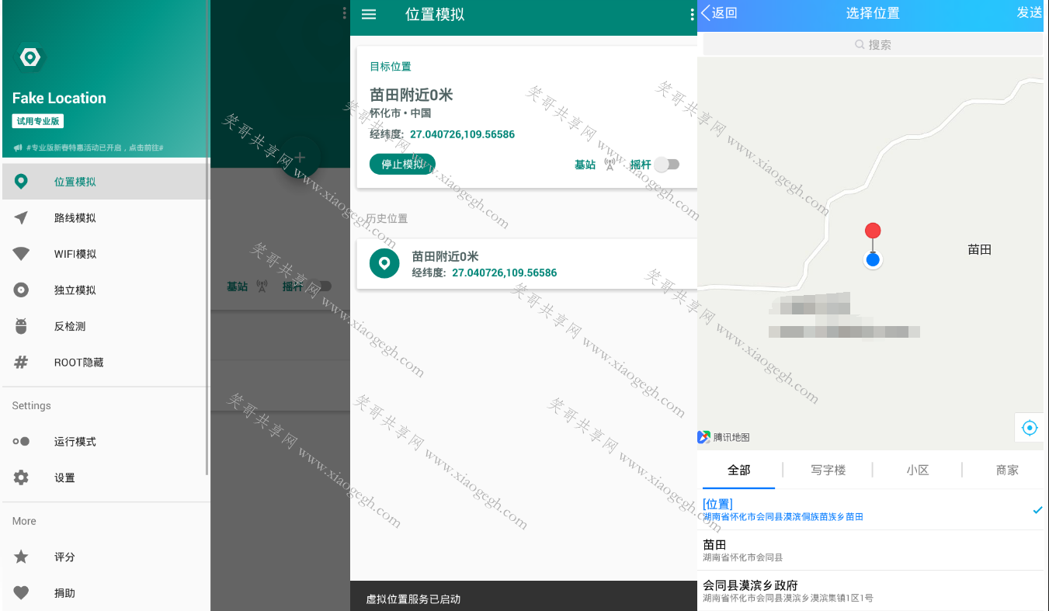1049x611 pixels.
Task: Switch to the 小区 tab
Action: (918, 470)
